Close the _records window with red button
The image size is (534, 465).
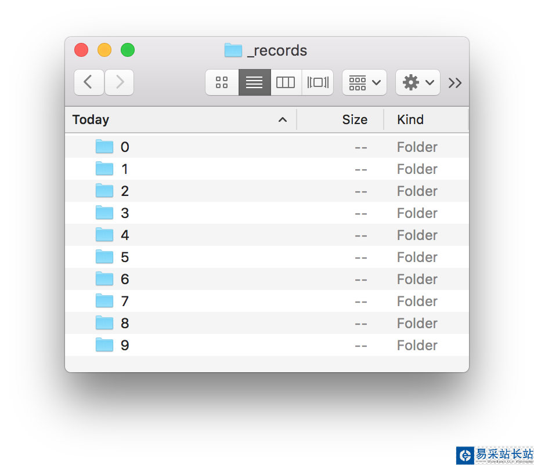pyautogui.click(x=81, y=50)
